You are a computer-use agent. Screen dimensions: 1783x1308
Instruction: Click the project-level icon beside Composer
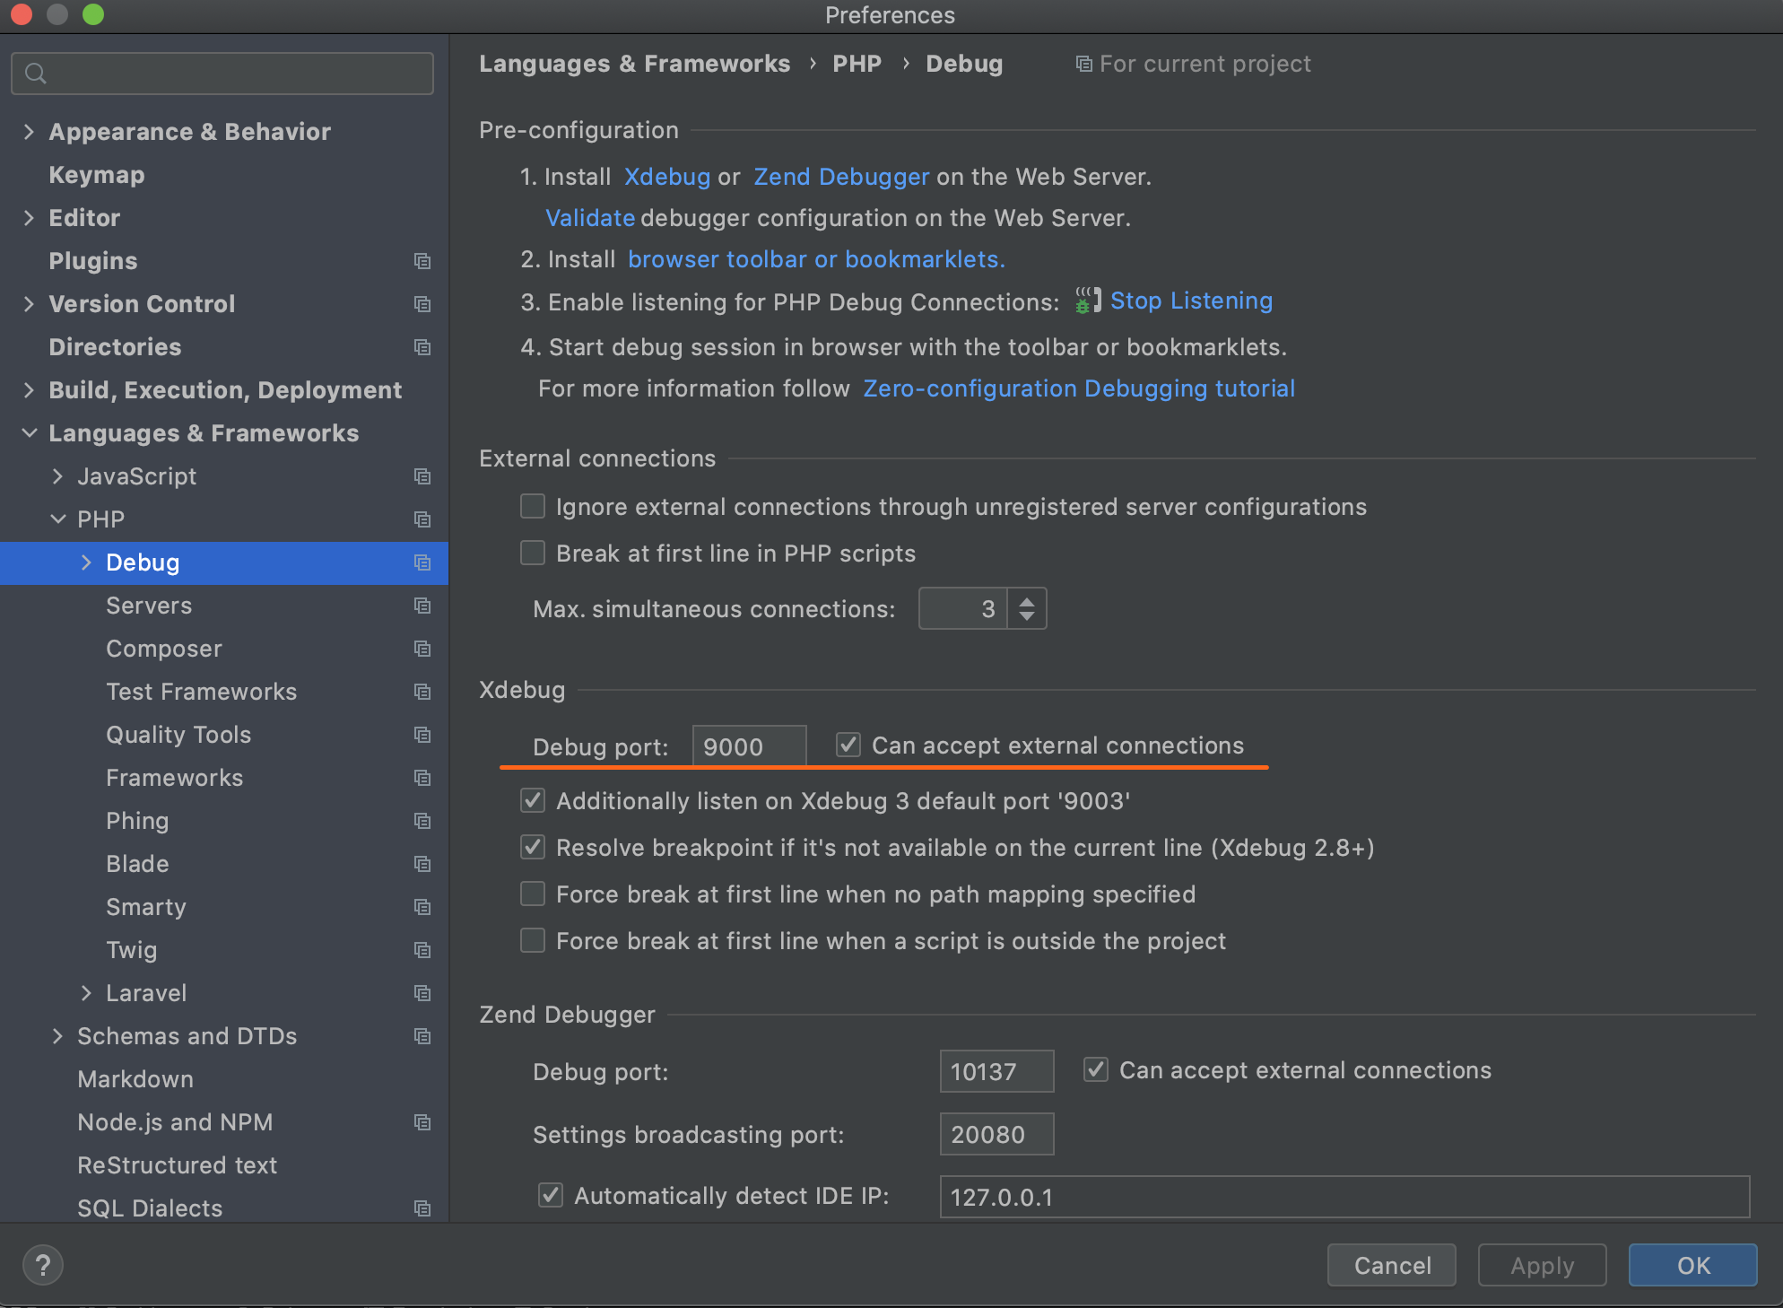(x=422, y=649)
